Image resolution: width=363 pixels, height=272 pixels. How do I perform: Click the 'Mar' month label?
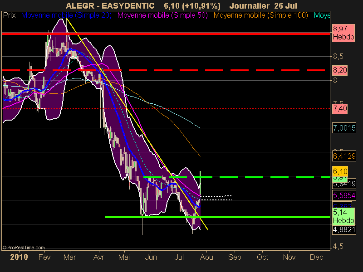pos(70,257)
